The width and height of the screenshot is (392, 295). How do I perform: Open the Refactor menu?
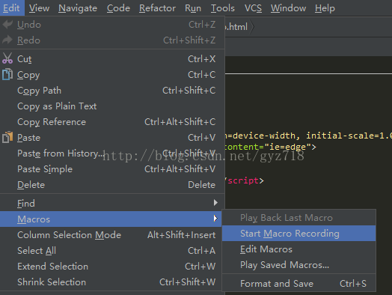point(158,8)
